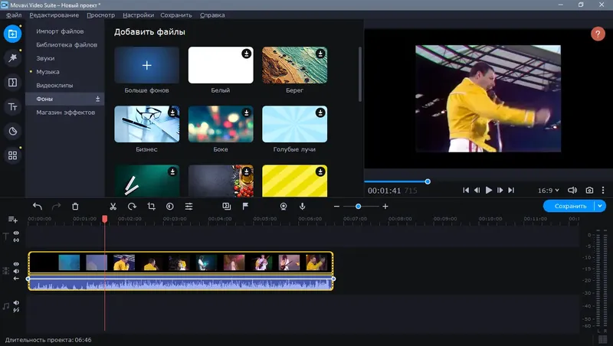Open Магазин эффектов

[65, 113]
